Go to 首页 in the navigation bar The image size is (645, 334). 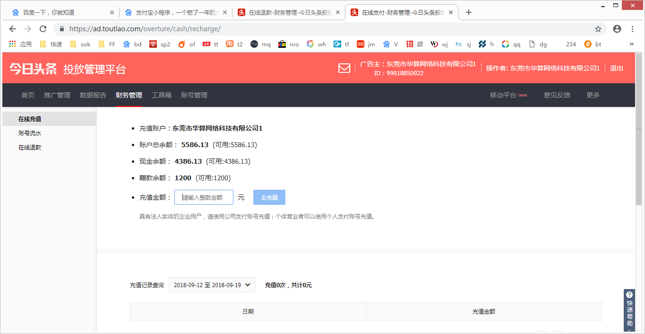pos(28,95)
